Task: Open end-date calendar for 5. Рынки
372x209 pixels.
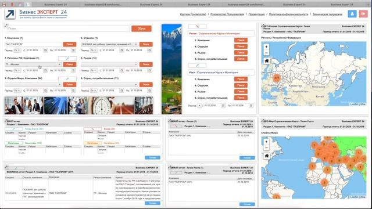Action: 149,70
